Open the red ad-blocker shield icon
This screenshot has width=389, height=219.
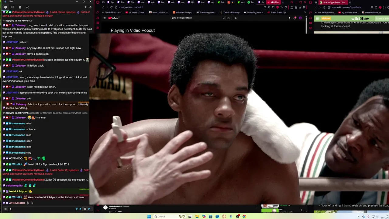click(277, 7)
